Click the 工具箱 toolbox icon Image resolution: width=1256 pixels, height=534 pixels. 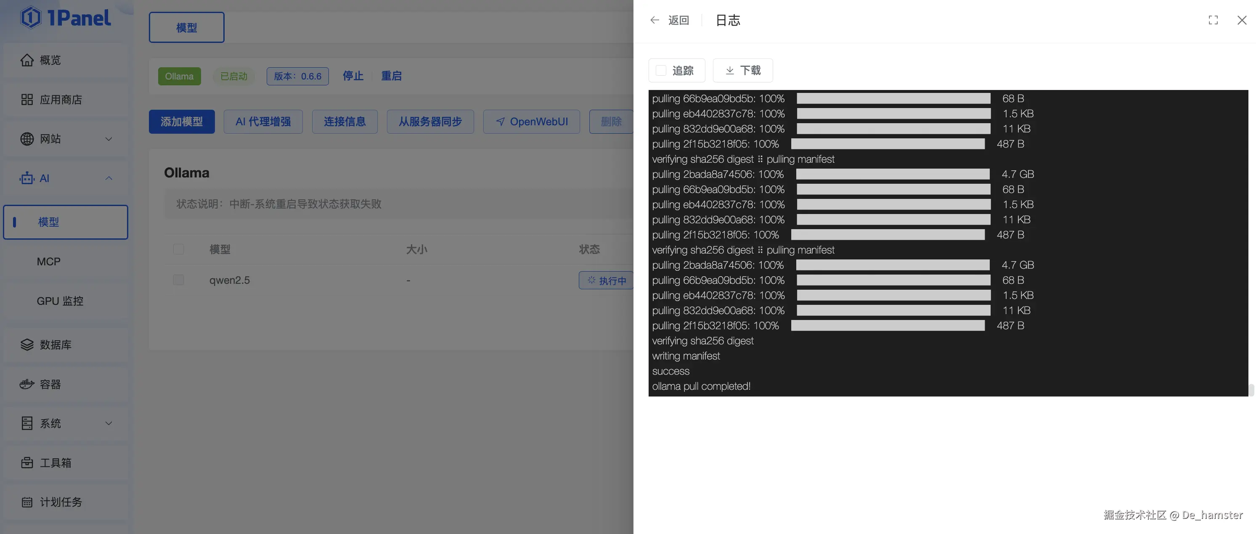[x=27, y=463]
